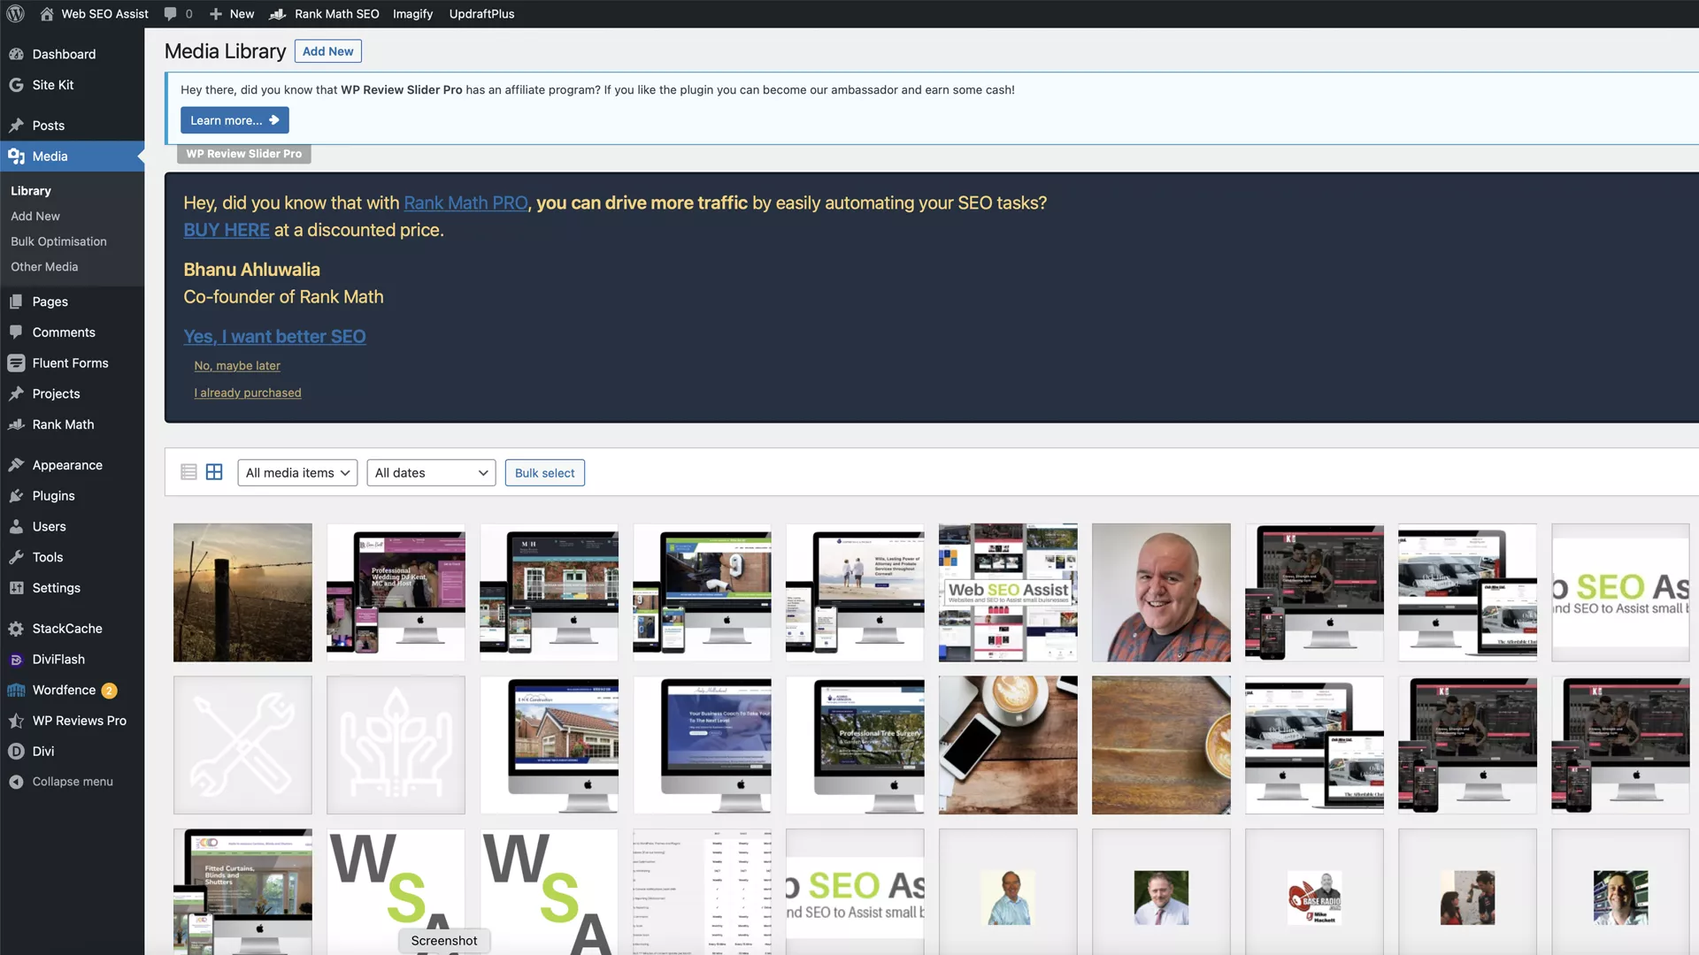The width and height of the screenshot is (1699, 955).
Task: Click the Fluent Forms icon in sidebar
Action: click(x=15, y=363)
